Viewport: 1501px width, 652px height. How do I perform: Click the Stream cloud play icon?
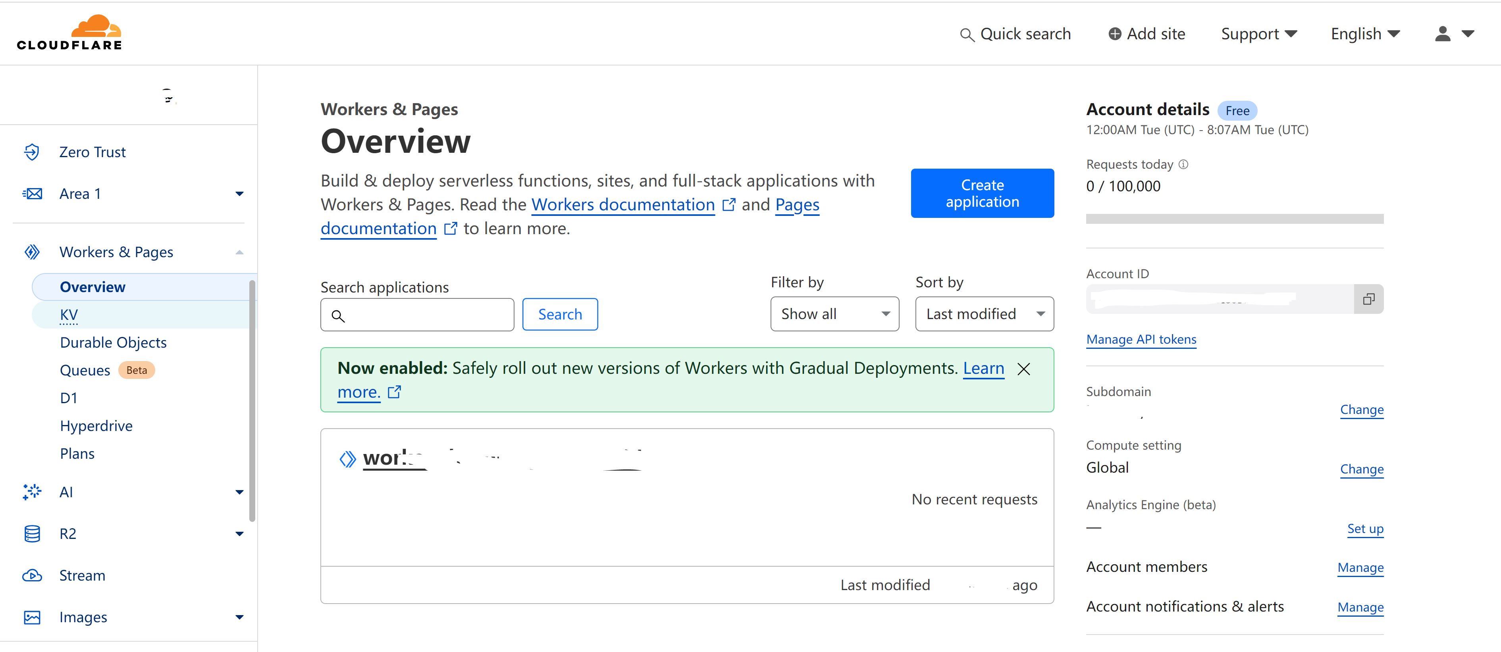coord(32,576)
